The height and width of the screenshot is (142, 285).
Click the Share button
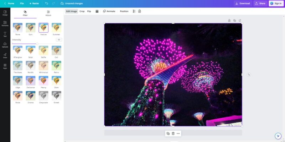[x=260, y=4]
